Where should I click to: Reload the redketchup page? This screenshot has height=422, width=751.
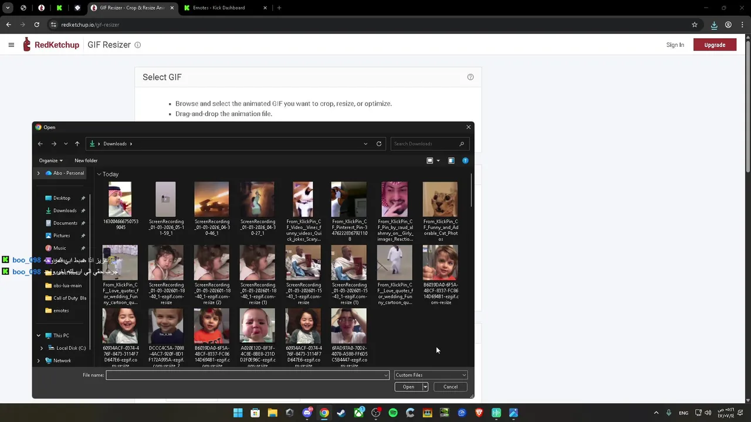coord(36,25)
